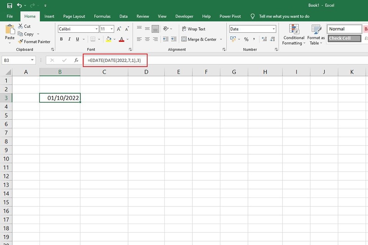Open the Page Layout tab
The width and height of the screenshot is (368, 245).
tap(74, 16)
